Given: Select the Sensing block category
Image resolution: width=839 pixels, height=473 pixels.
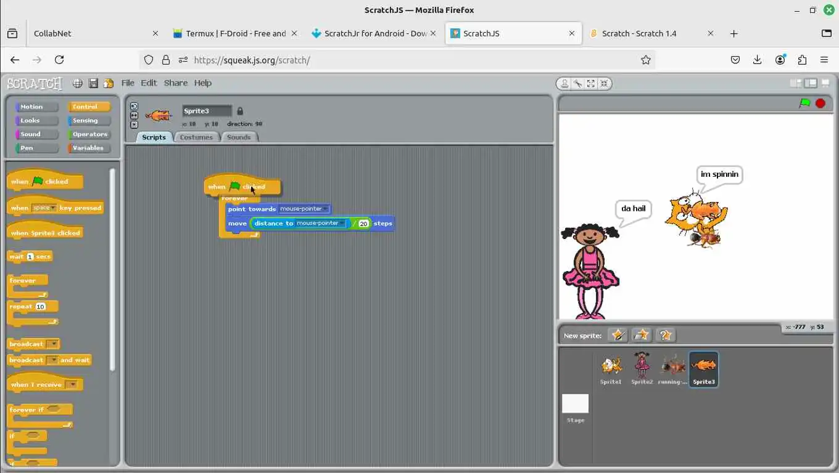Looking at the screenshot, I should (x=89, y=121).
